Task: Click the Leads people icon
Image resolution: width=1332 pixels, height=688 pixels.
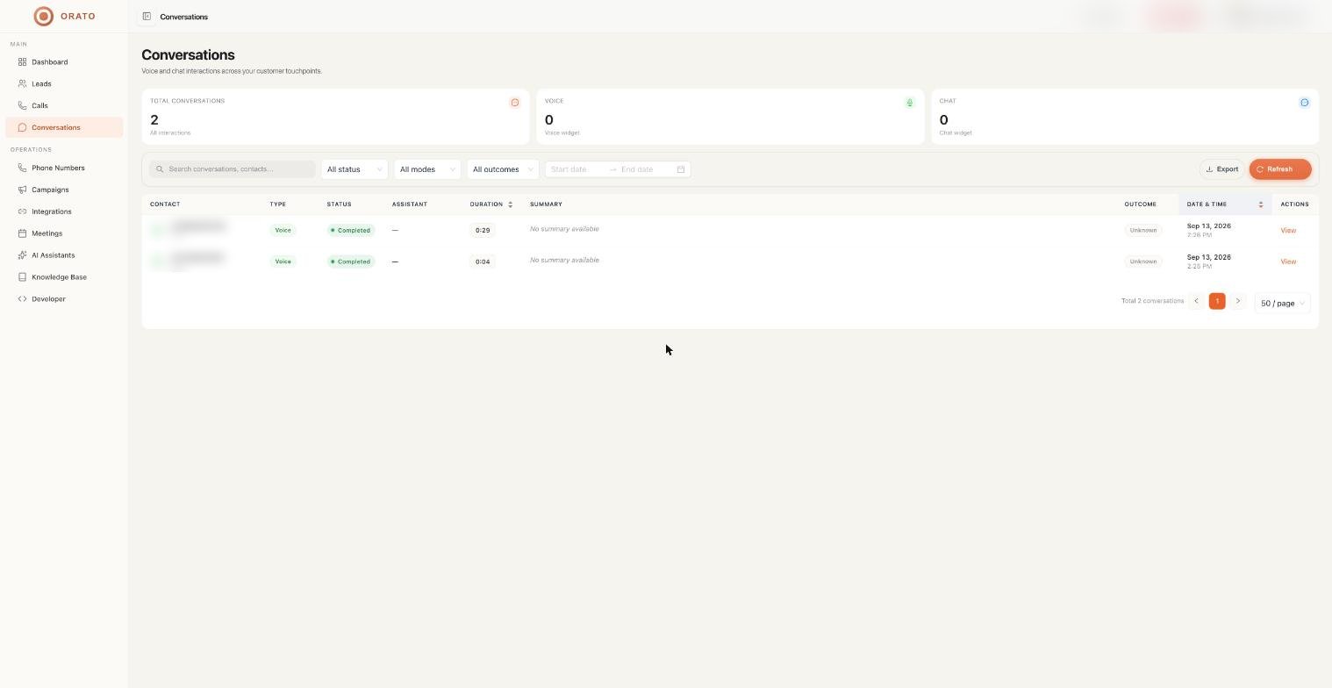Action: pyautogui.click(x=22, y=84)
